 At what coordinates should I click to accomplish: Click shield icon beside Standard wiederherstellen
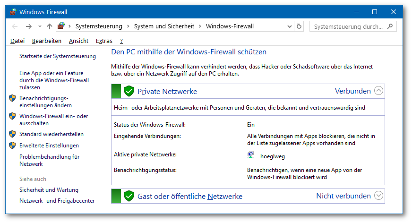pos(12,134)
